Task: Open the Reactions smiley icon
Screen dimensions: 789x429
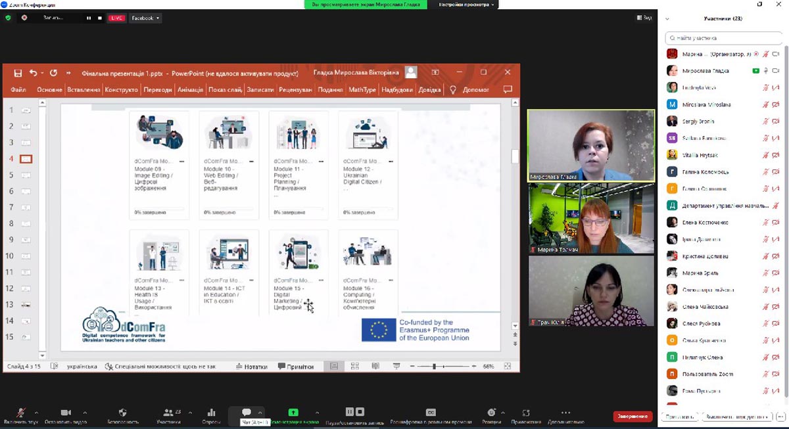Action: (490, 412)
